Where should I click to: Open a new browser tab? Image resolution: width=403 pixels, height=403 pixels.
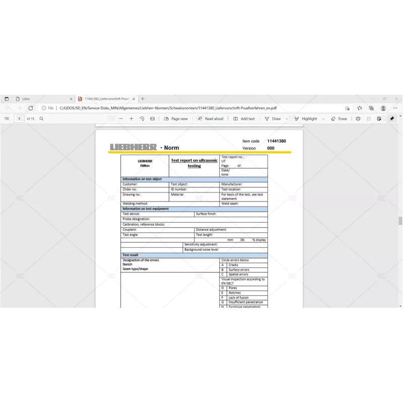coord(144,99)
